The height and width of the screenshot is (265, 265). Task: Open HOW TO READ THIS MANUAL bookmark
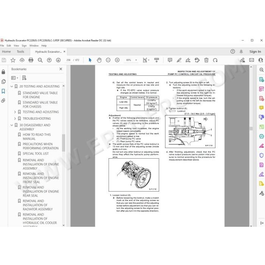(x=37, y=137)
